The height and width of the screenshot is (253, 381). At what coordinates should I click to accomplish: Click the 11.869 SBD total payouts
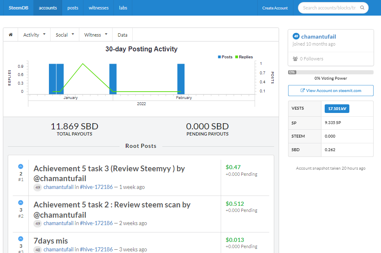coord(74,126)
